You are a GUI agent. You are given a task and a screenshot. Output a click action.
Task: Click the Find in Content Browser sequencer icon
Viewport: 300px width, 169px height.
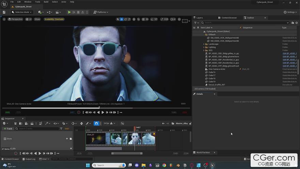coord(21,123)
